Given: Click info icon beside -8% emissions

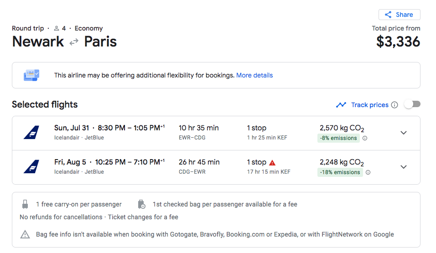Looking at the screenshot, I should 365,138.
